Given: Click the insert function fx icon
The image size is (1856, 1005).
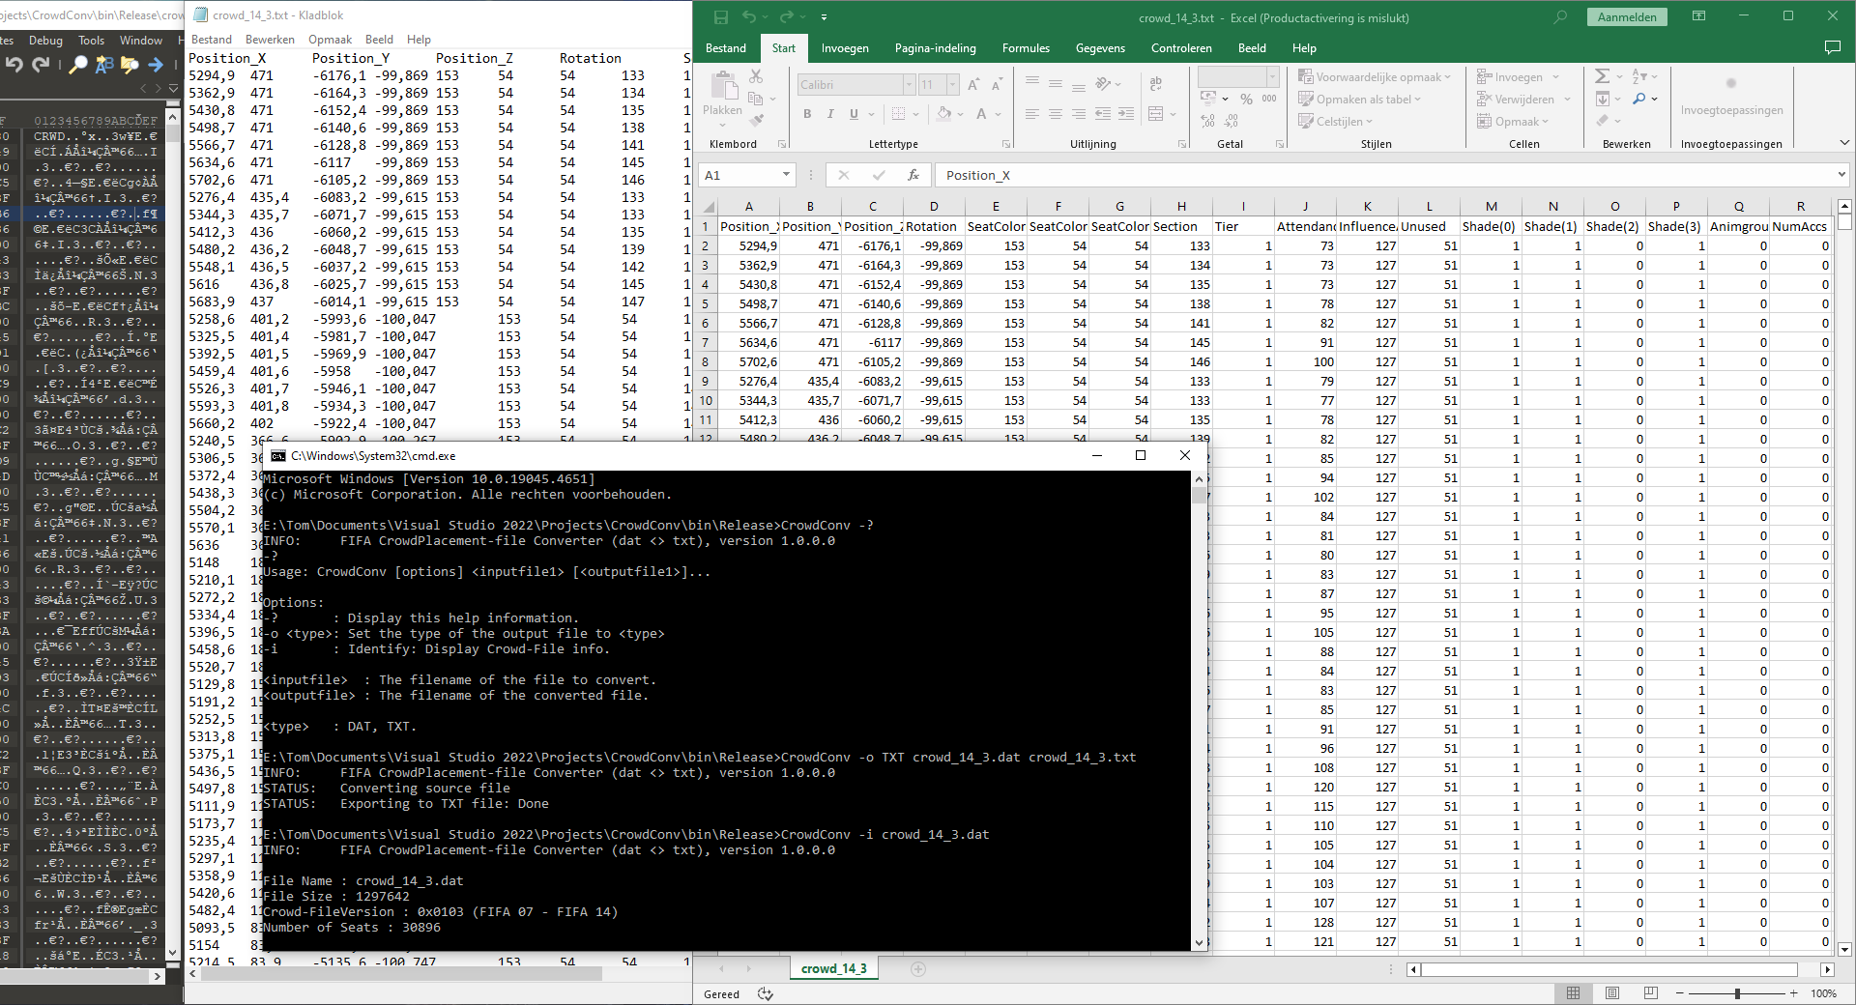Looking at the screenshot, I should pyautogui.click(x=913, y=175).
